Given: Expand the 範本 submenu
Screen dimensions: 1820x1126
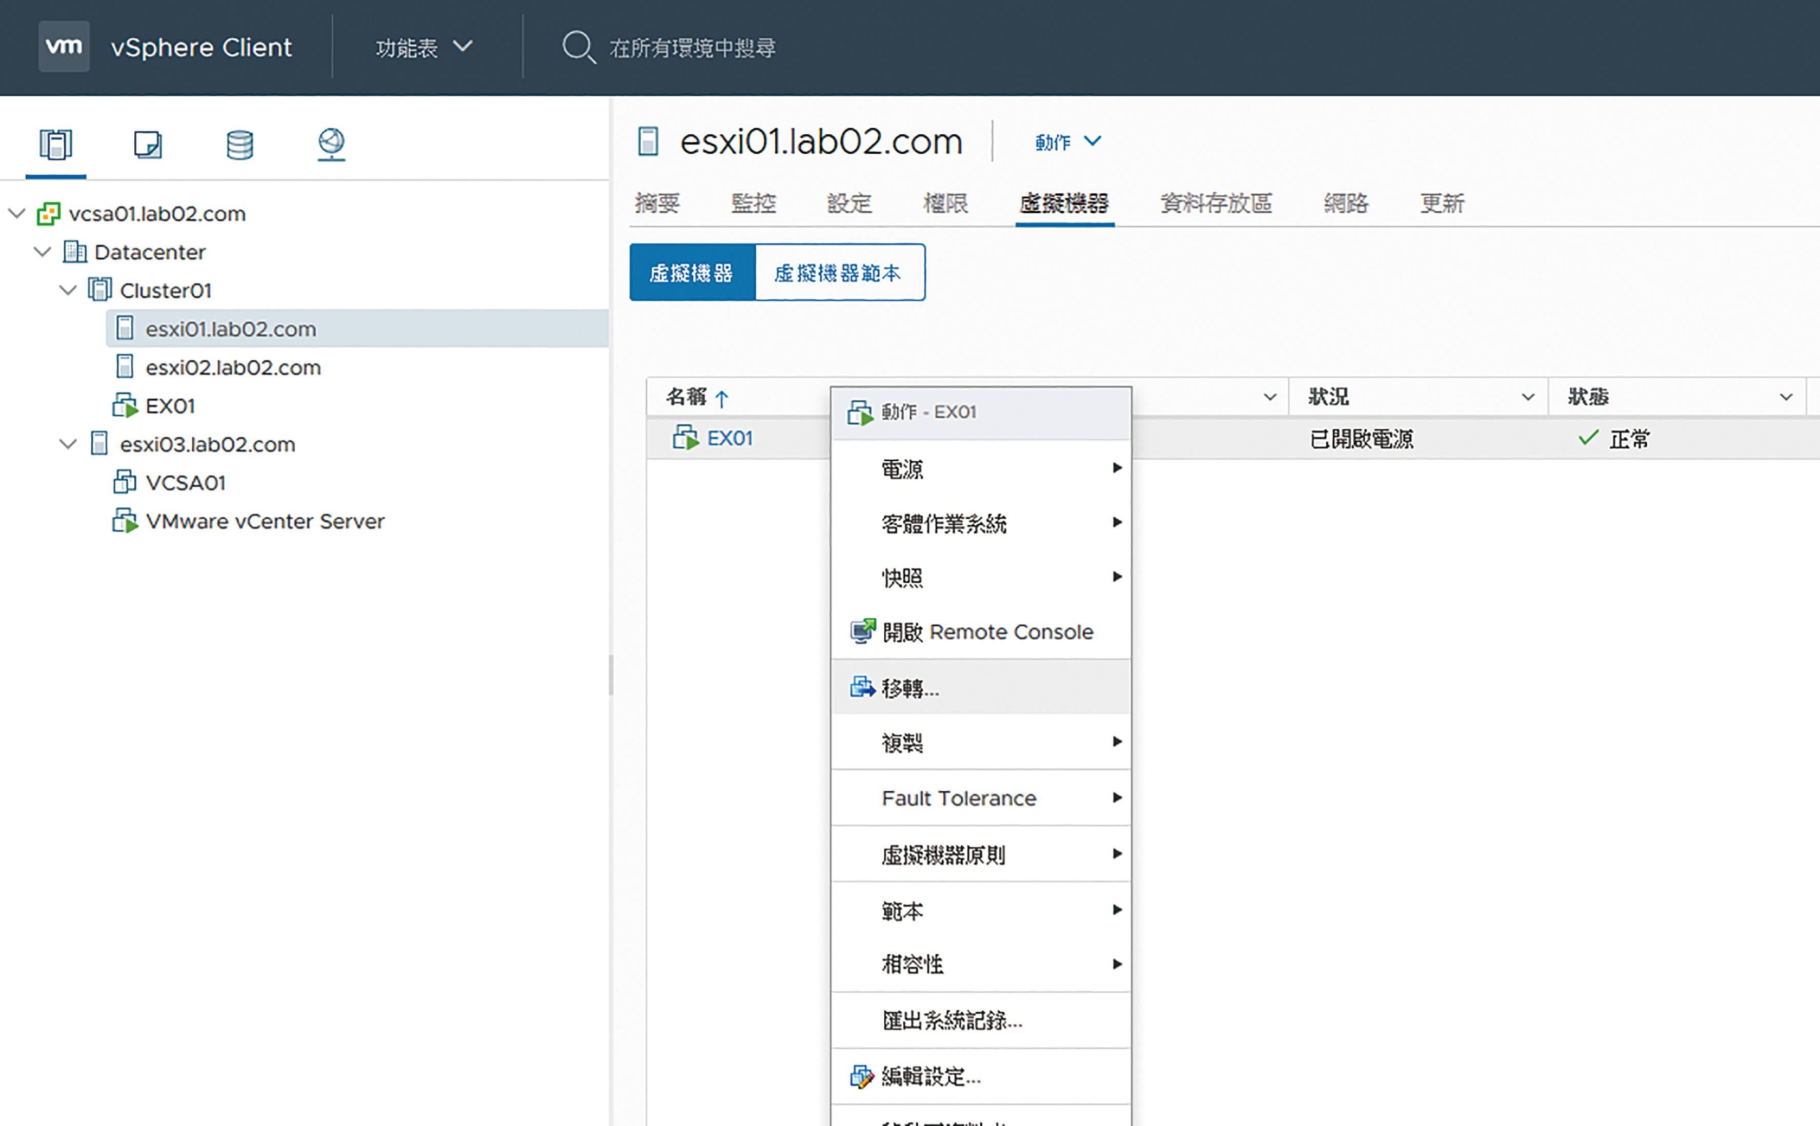Looking at the screenshot, I should tap(980, 910).
